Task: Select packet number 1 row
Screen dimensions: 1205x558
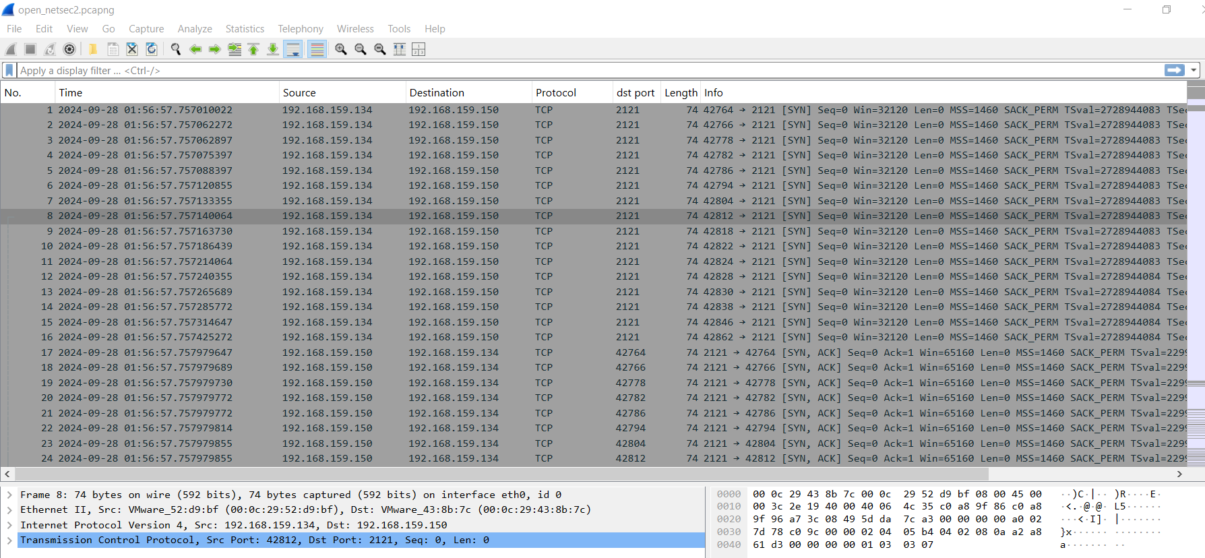Action: coord(593,110)
